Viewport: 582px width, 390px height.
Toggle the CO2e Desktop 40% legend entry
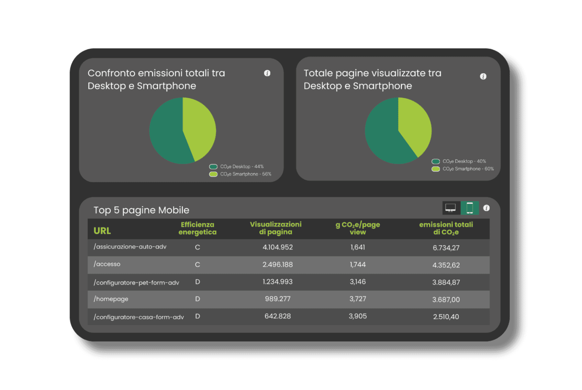point(436,161)
